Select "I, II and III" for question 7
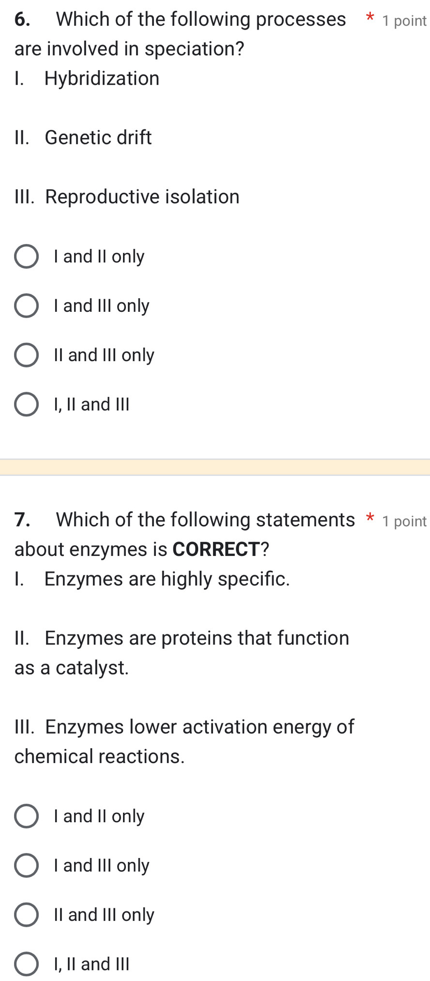 pos(27,964)
